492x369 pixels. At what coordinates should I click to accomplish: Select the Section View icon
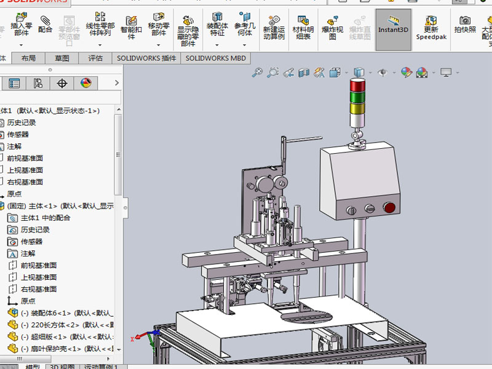point(304,73)
